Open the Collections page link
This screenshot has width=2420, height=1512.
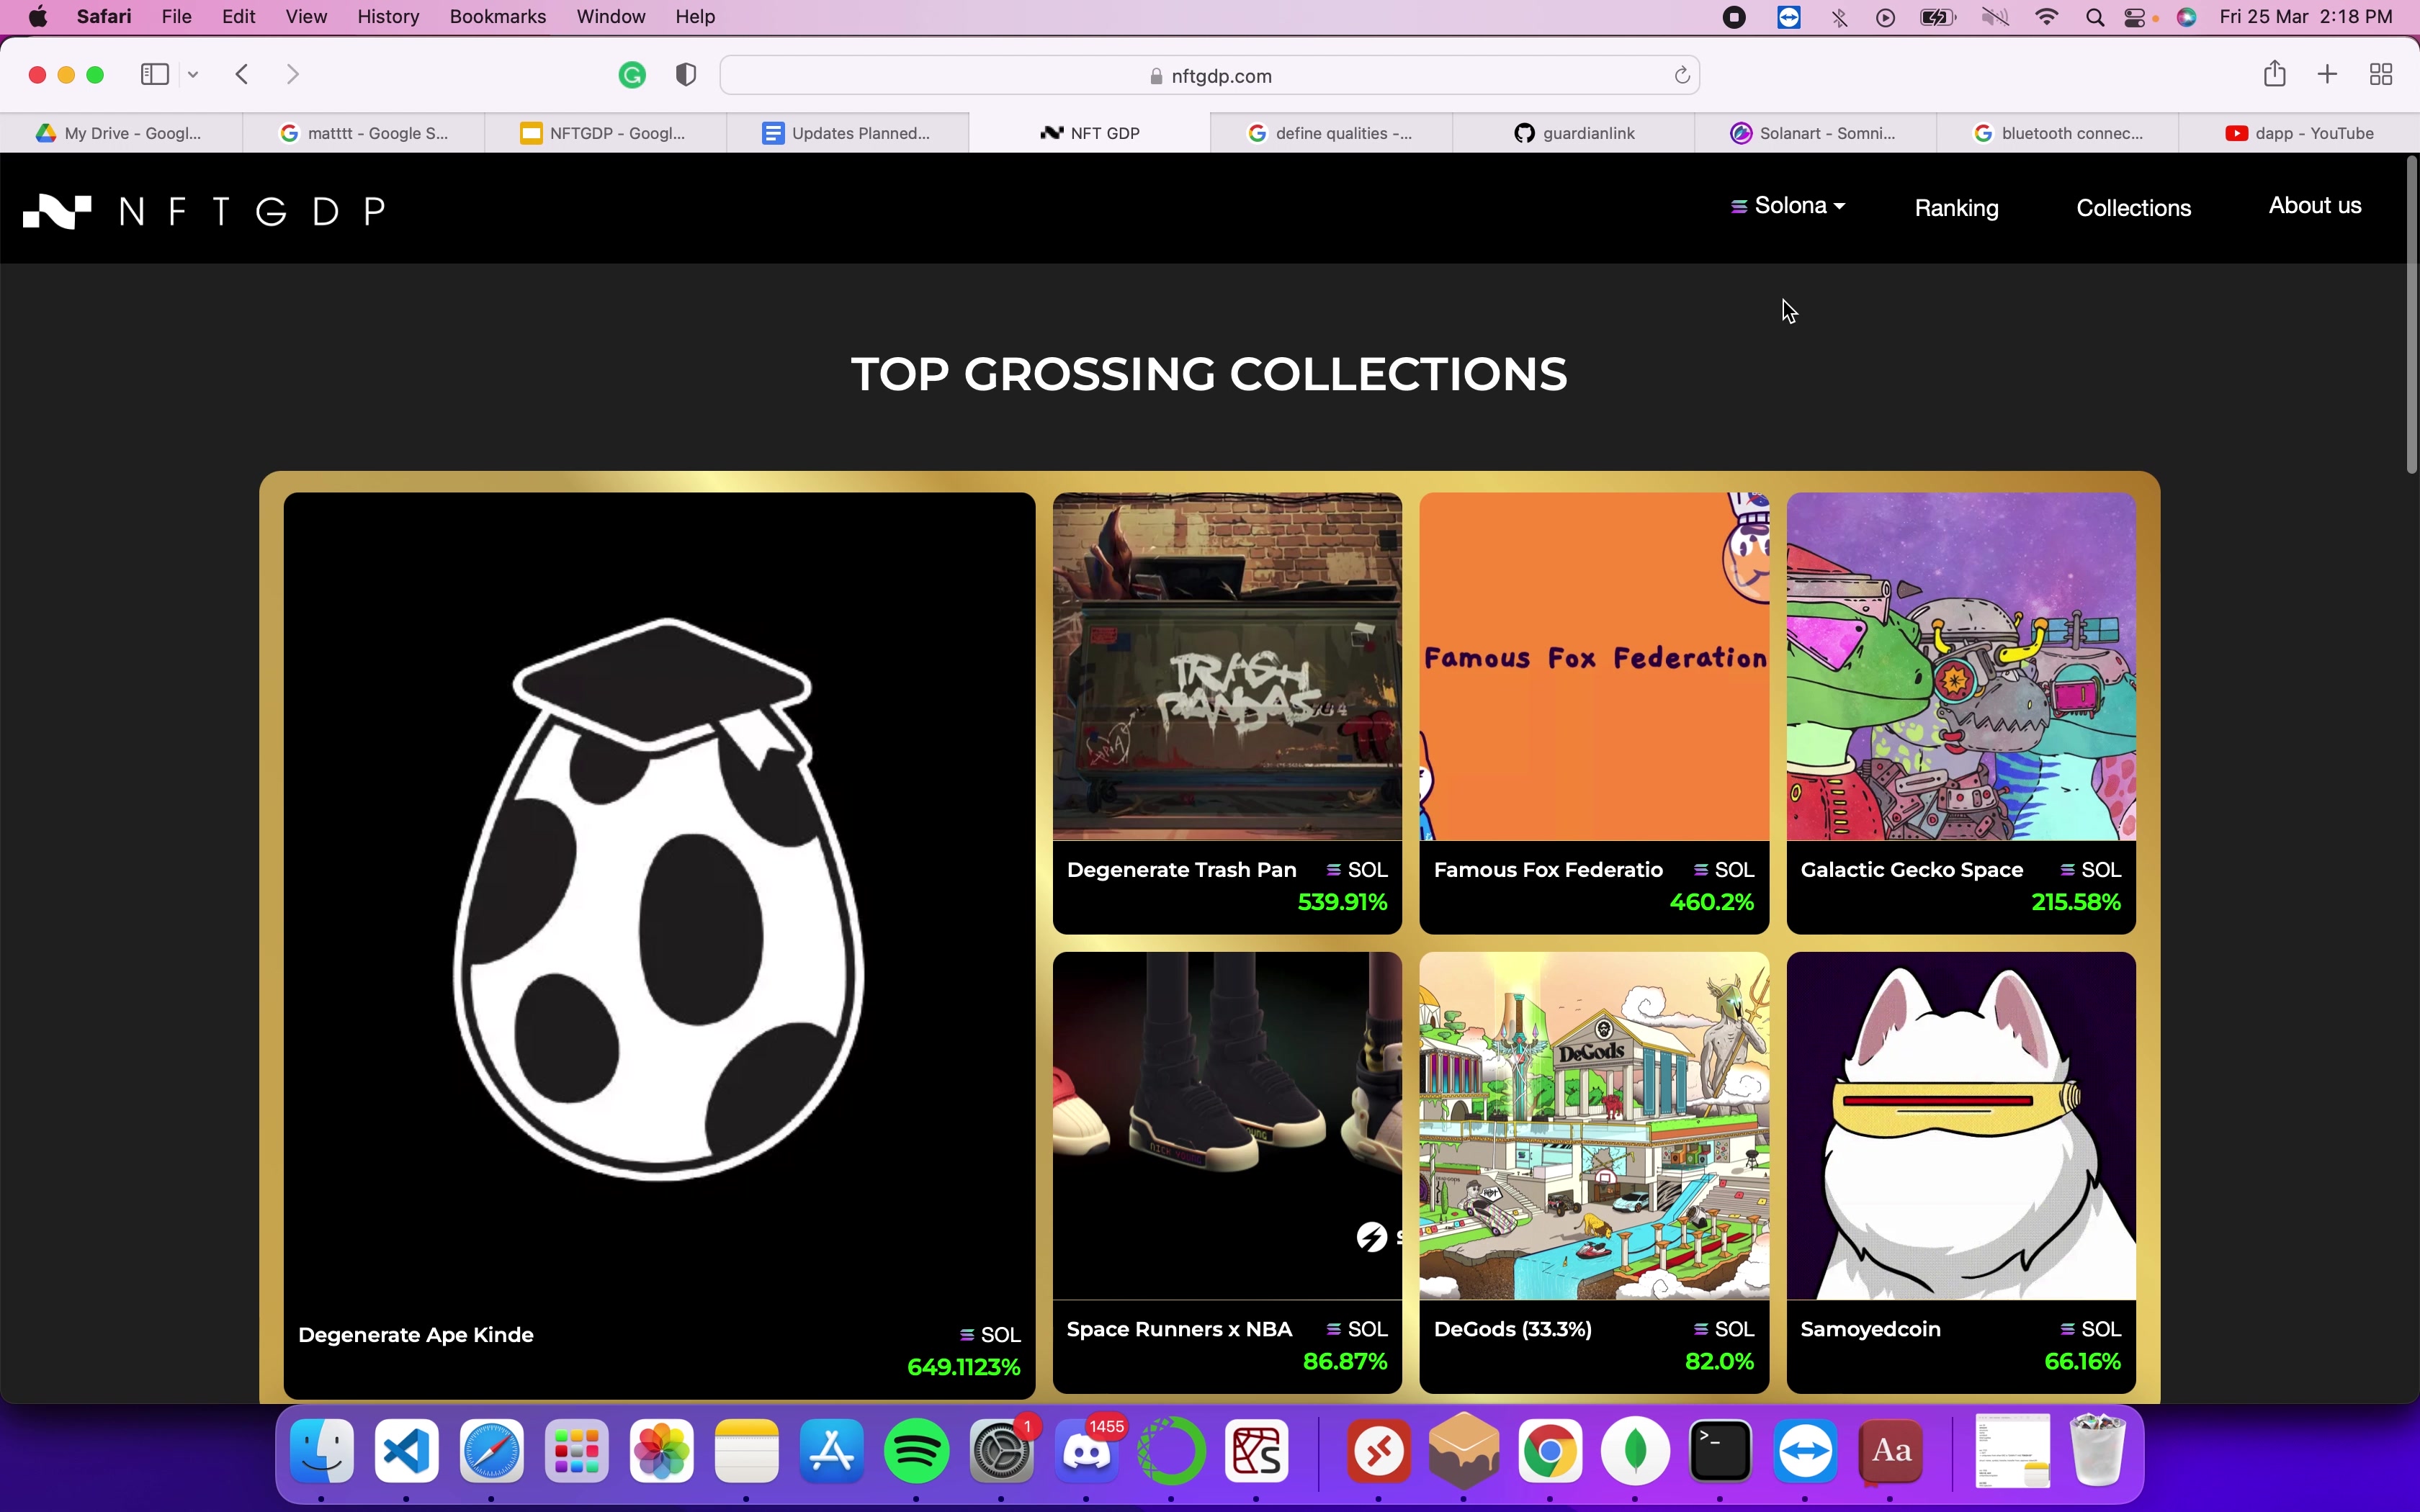coord(2133,208)
